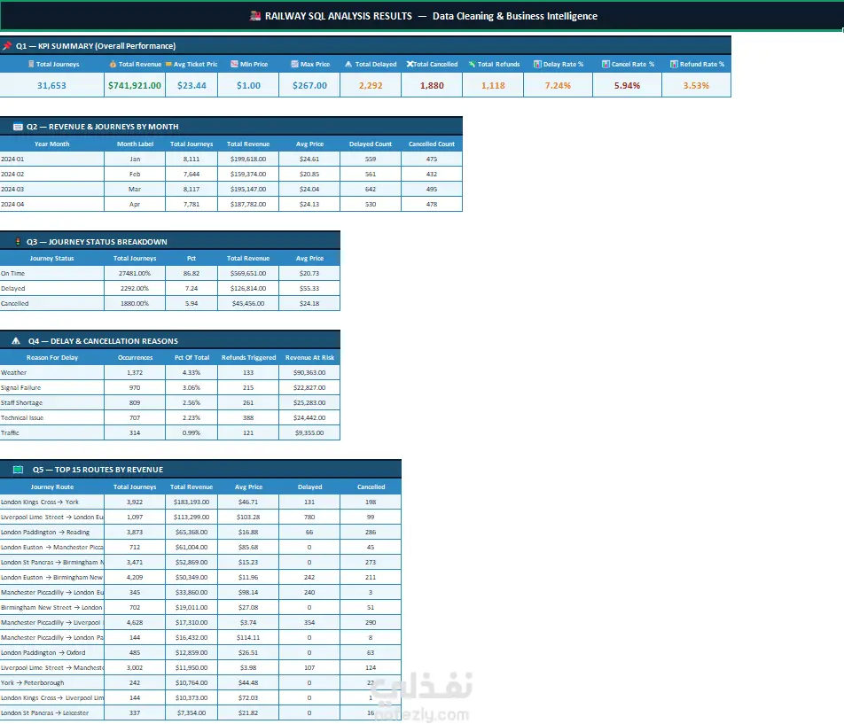Select the $7,354.00 revenue cell

tap(191, 712)
